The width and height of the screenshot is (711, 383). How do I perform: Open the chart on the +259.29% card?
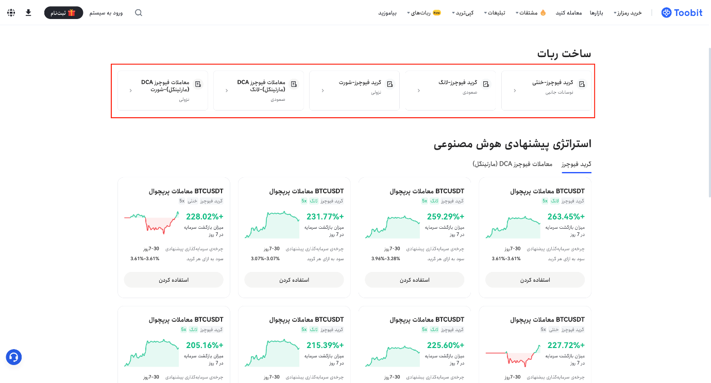392,227
